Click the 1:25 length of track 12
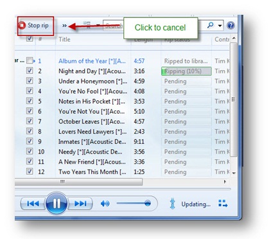Image resolution: width=271 pixels, height=239 pixels. [x=139, y=172]
